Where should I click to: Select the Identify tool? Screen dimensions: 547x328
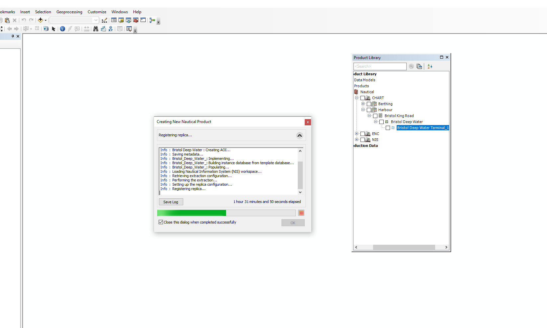63,29
